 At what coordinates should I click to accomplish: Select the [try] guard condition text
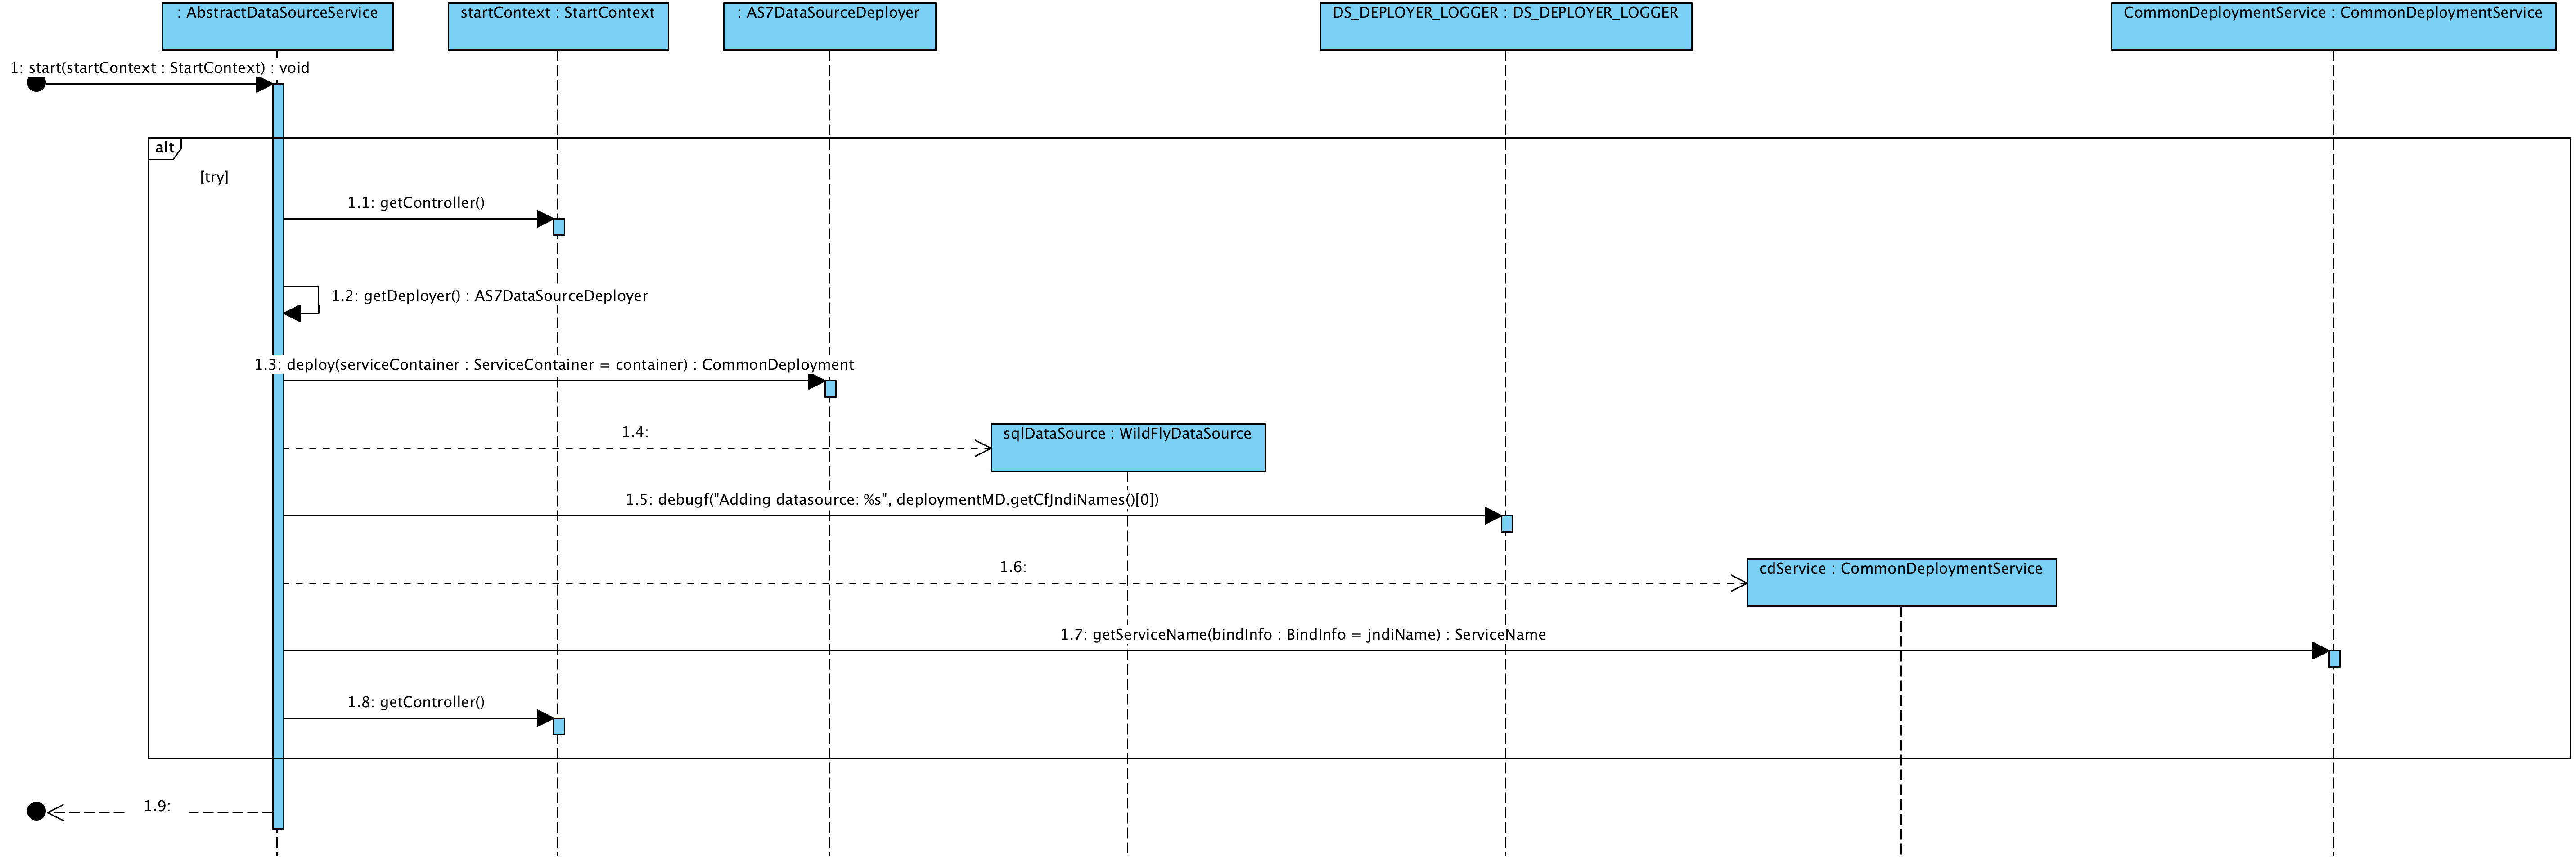214,177
